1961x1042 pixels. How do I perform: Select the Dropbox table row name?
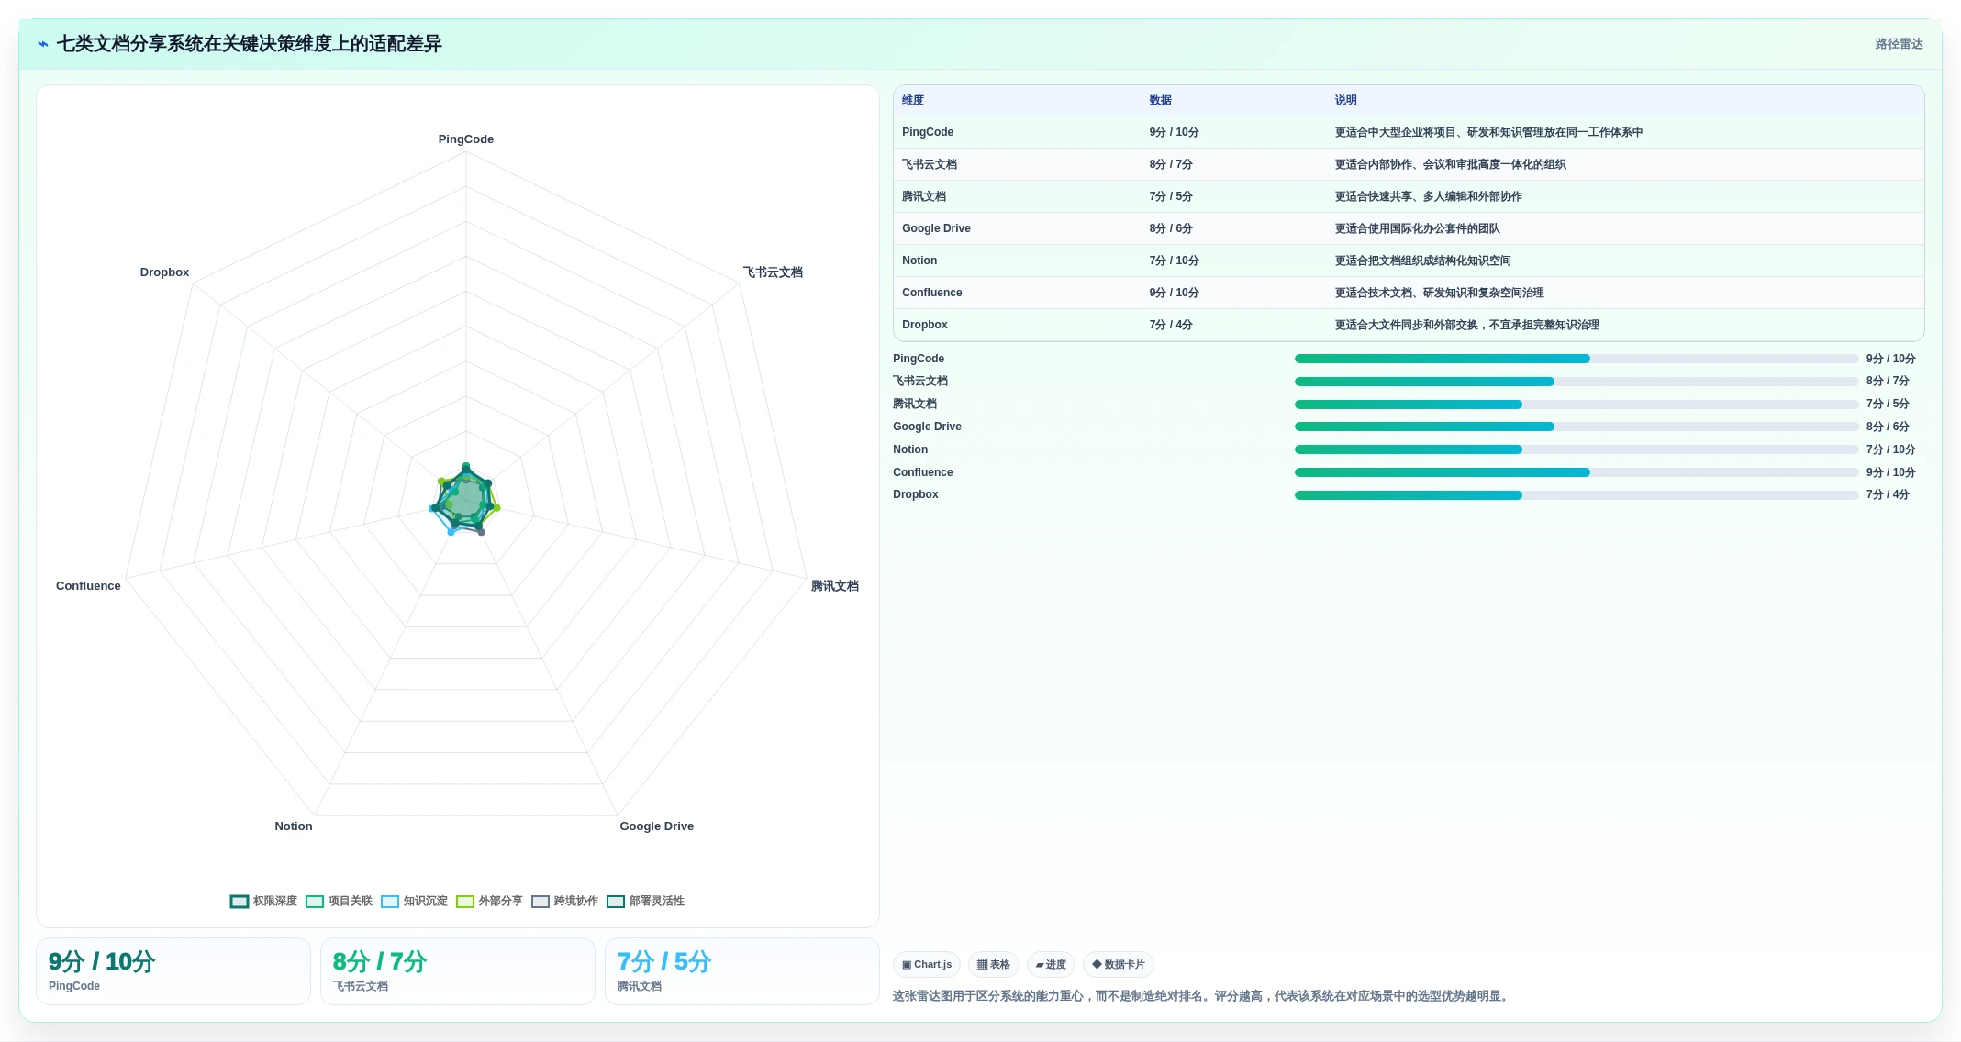coord(924,325)
